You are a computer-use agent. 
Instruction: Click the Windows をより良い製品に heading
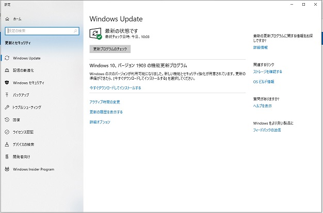273,123
